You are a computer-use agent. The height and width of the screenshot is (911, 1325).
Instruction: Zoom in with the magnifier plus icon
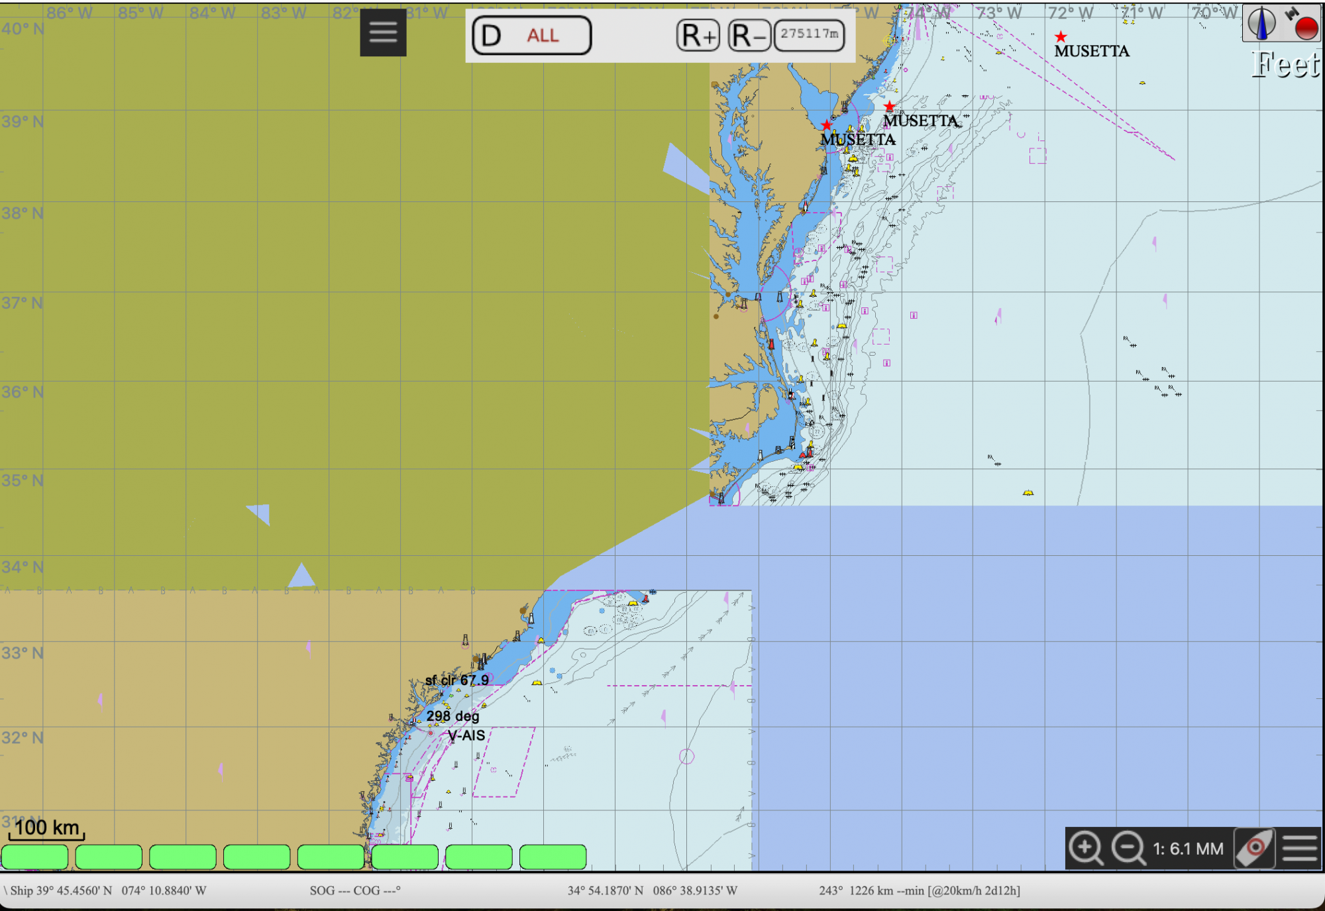coord(1086,848)
